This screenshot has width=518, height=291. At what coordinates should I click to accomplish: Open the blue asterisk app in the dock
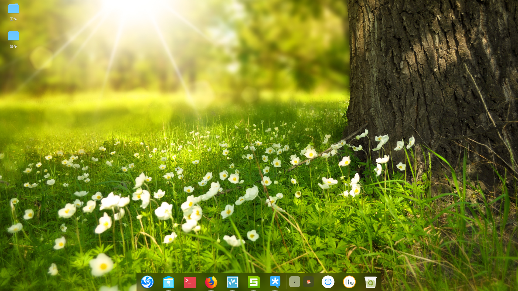275,282
